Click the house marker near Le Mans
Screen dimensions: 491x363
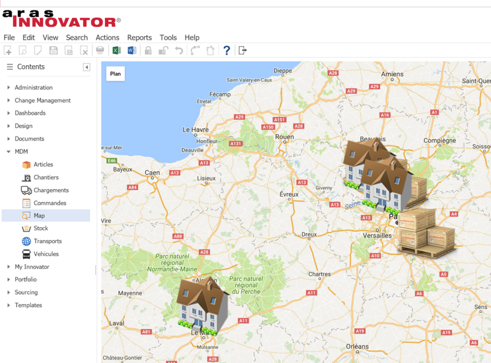202,305
